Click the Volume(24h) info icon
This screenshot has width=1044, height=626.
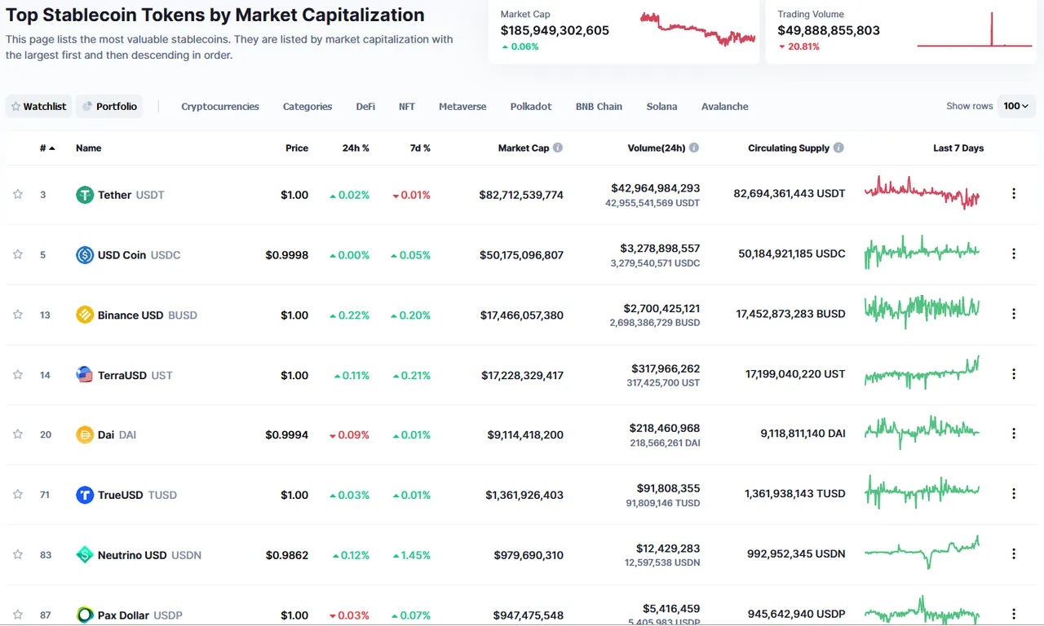tap(694, 148)
